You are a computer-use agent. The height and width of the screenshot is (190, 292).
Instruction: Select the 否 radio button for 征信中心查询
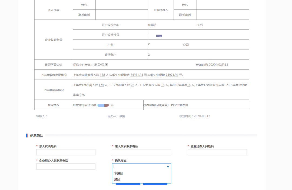[106, 65]
